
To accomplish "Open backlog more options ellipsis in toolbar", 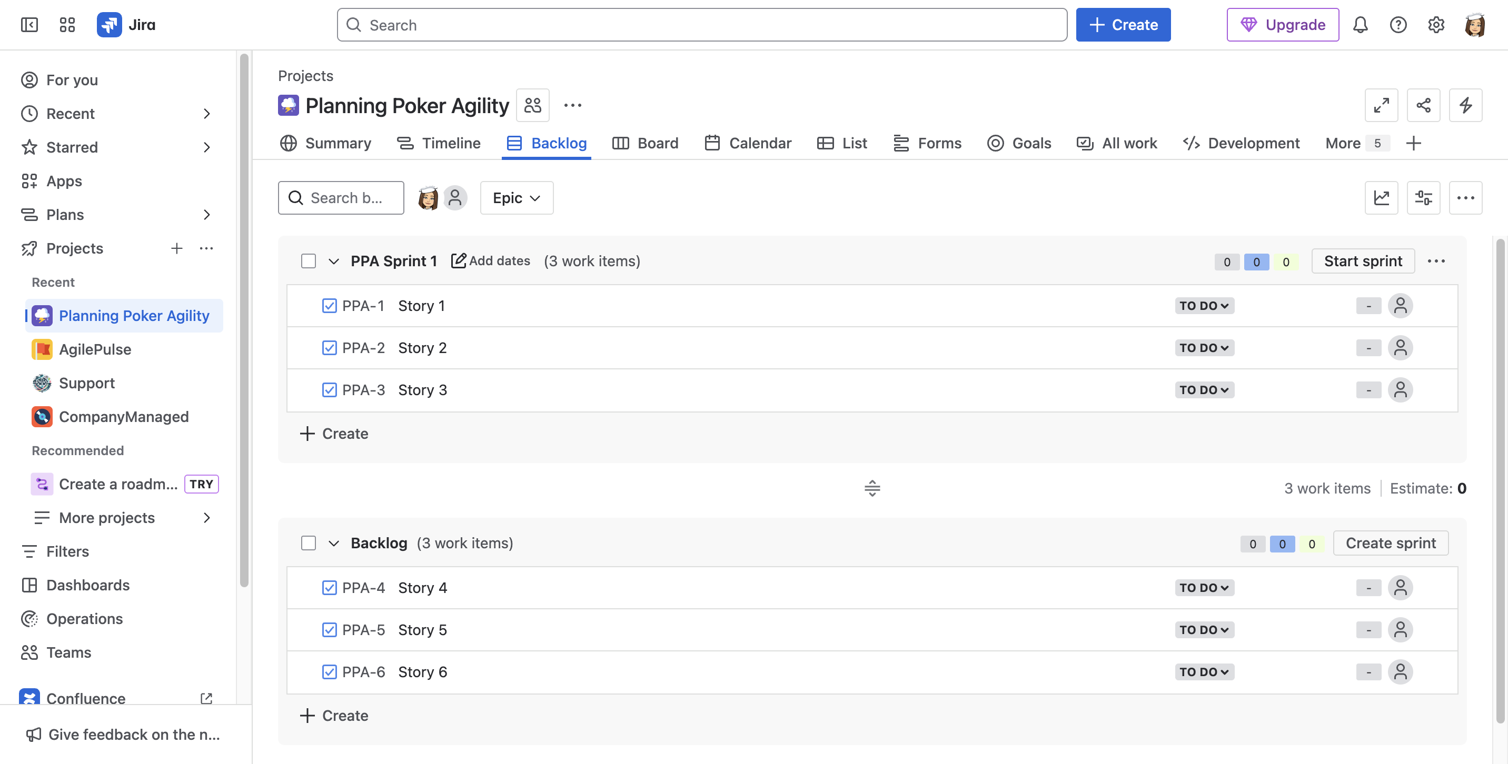I will coord(1465,198).
